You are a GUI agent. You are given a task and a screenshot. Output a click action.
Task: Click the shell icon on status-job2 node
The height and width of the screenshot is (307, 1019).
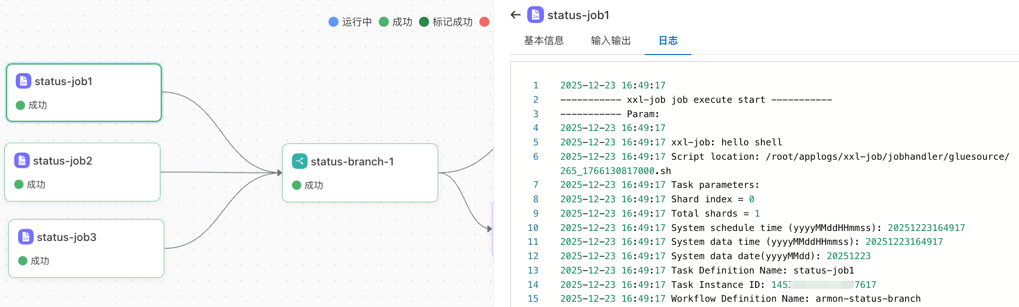click(22, 161)
